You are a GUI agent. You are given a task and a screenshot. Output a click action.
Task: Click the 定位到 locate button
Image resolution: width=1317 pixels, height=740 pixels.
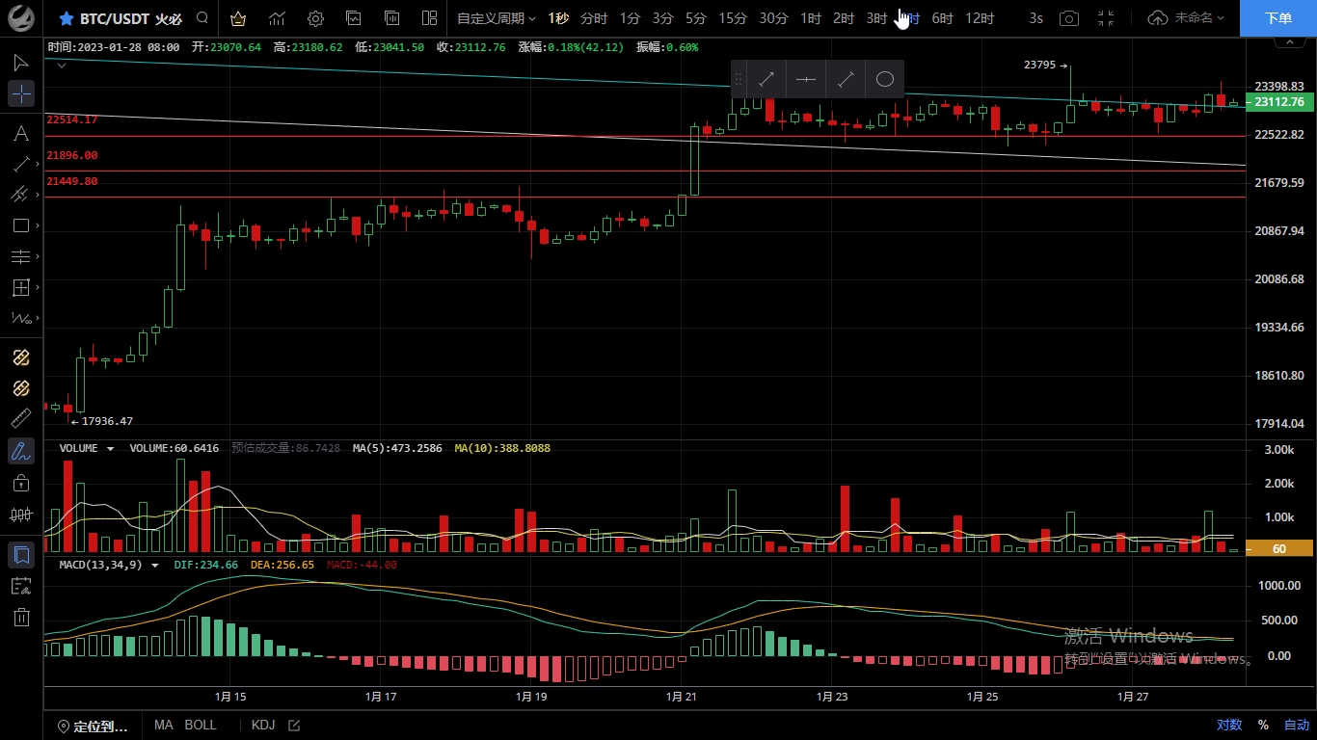click(93, 726)
